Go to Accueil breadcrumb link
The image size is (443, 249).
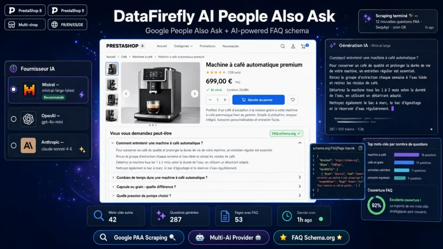pyautogui.click(x=111, y=57)
